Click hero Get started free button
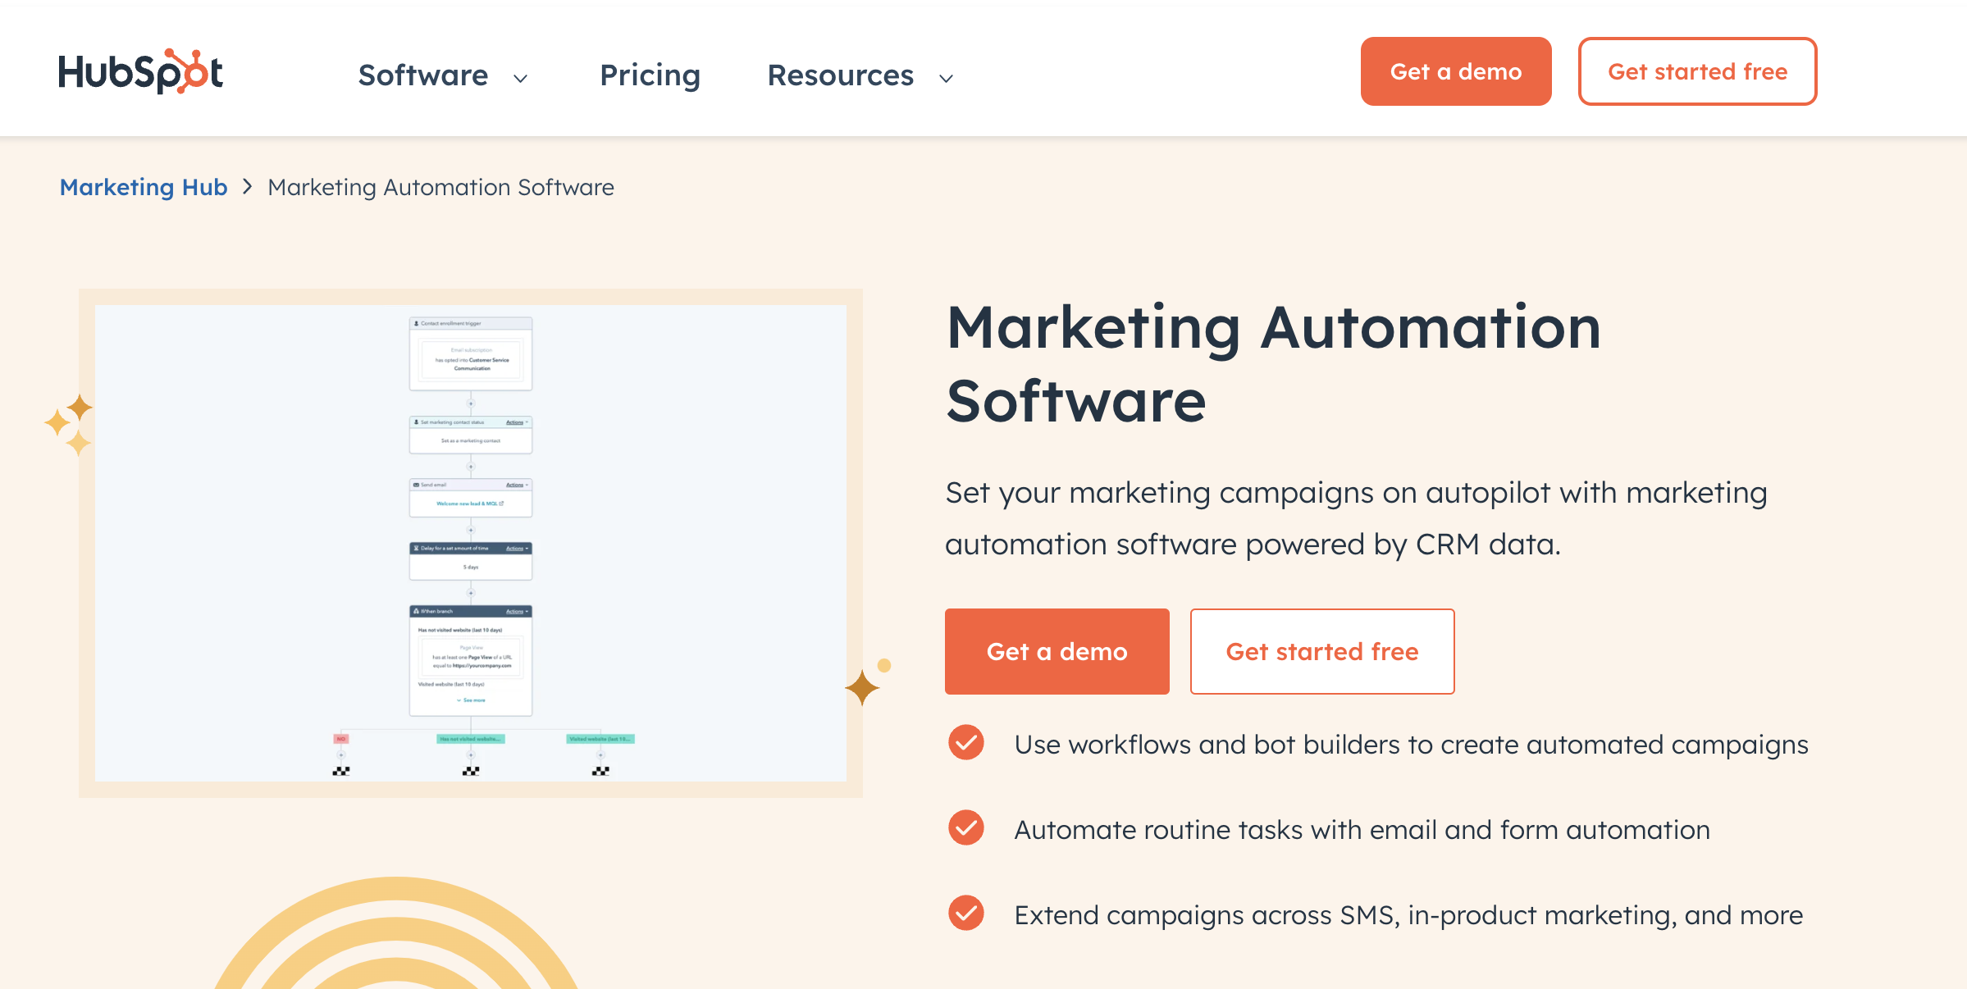 tap(1321, 651)
